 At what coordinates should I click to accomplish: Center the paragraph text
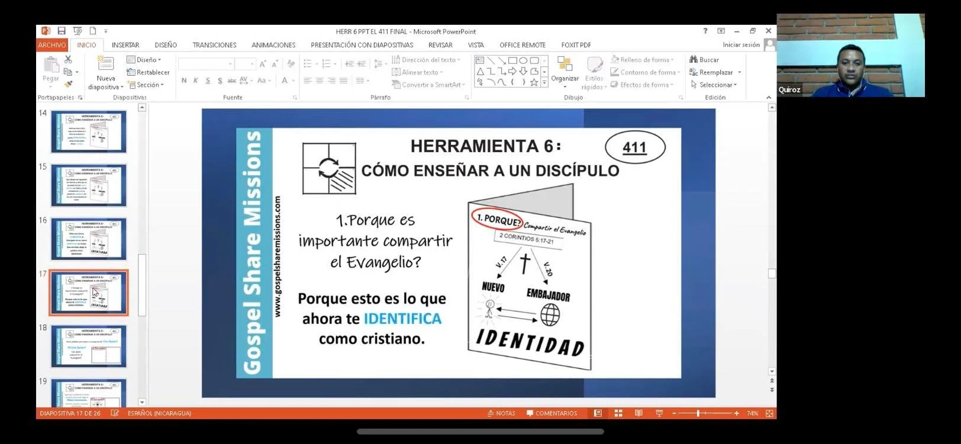[x=320, y=81]
